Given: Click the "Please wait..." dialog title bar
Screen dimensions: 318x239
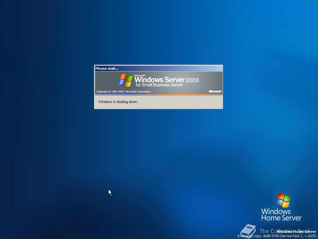Looking at the screenshot, I should coord(159,68).
